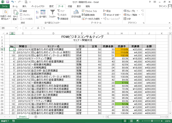Collapse the ribbon with the chevron
The width and height of the screenshot is (172, 123).
(x=170, y=23)
